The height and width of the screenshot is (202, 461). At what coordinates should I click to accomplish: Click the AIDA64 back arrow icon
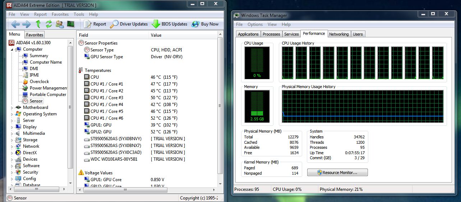(x=15, y=24)
